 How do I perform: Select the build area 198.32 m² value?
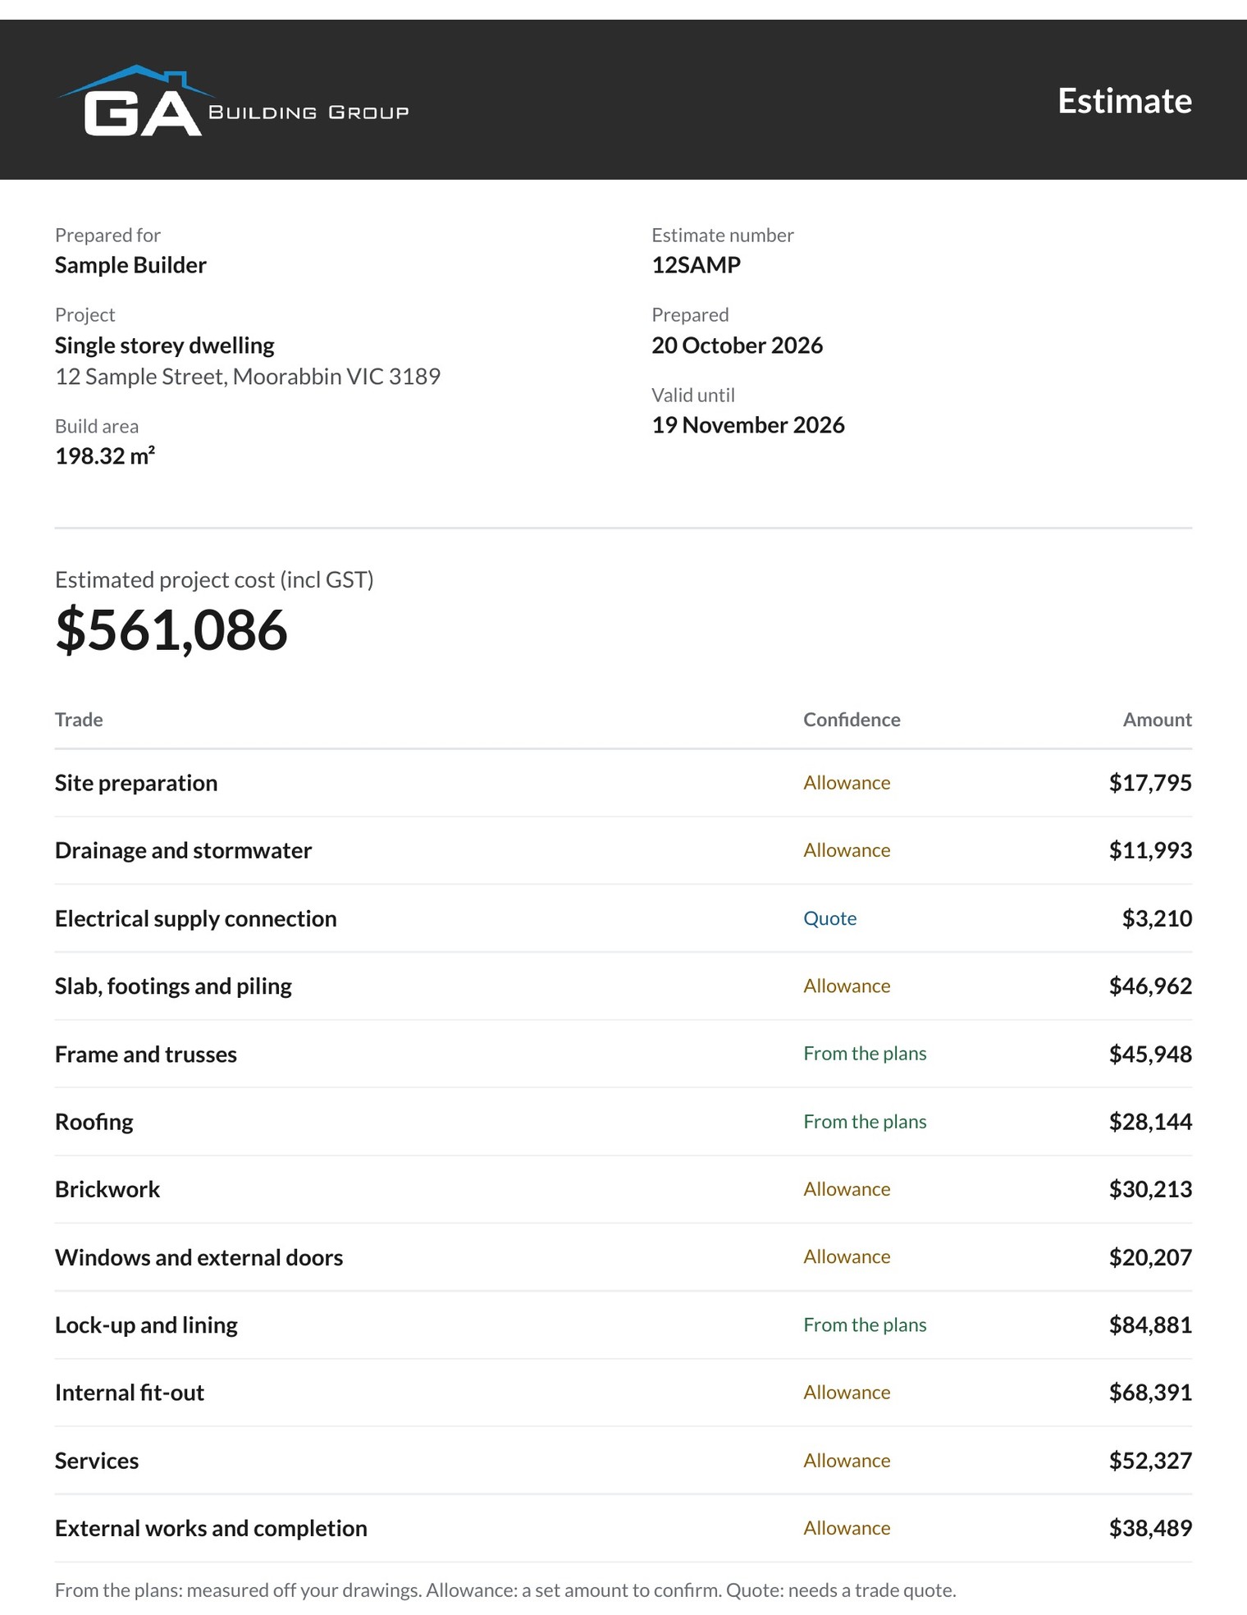105,455
